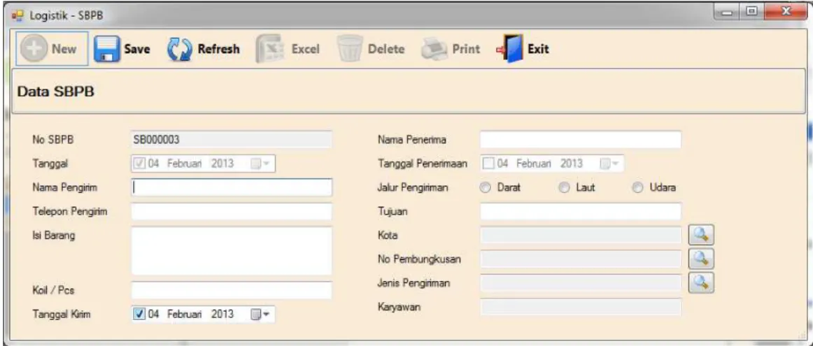Click the Telepon Pengirim input field
This screenshot has width=813, height=346.
(232, 211)
